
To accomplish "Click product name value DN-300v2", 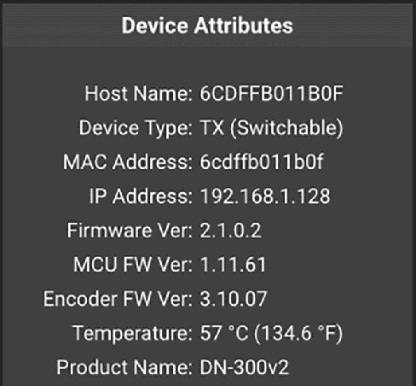I will [244, 367].
